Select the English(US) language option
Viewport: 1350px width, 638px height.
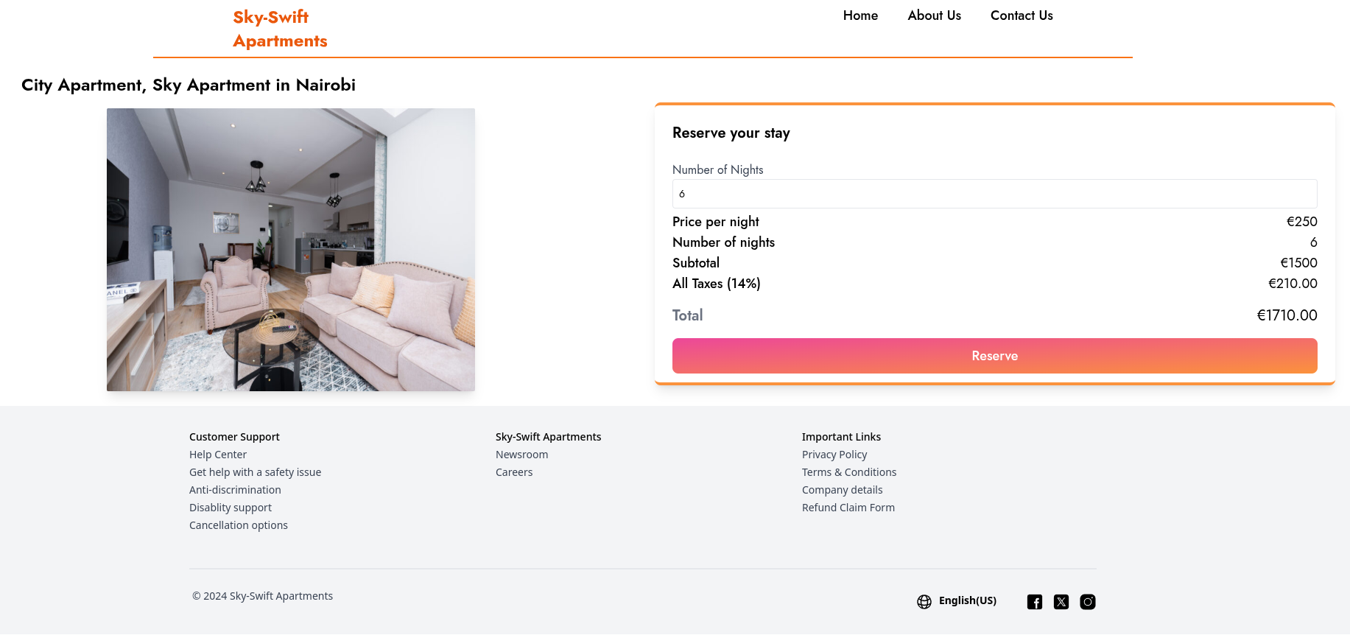point(968,600)
